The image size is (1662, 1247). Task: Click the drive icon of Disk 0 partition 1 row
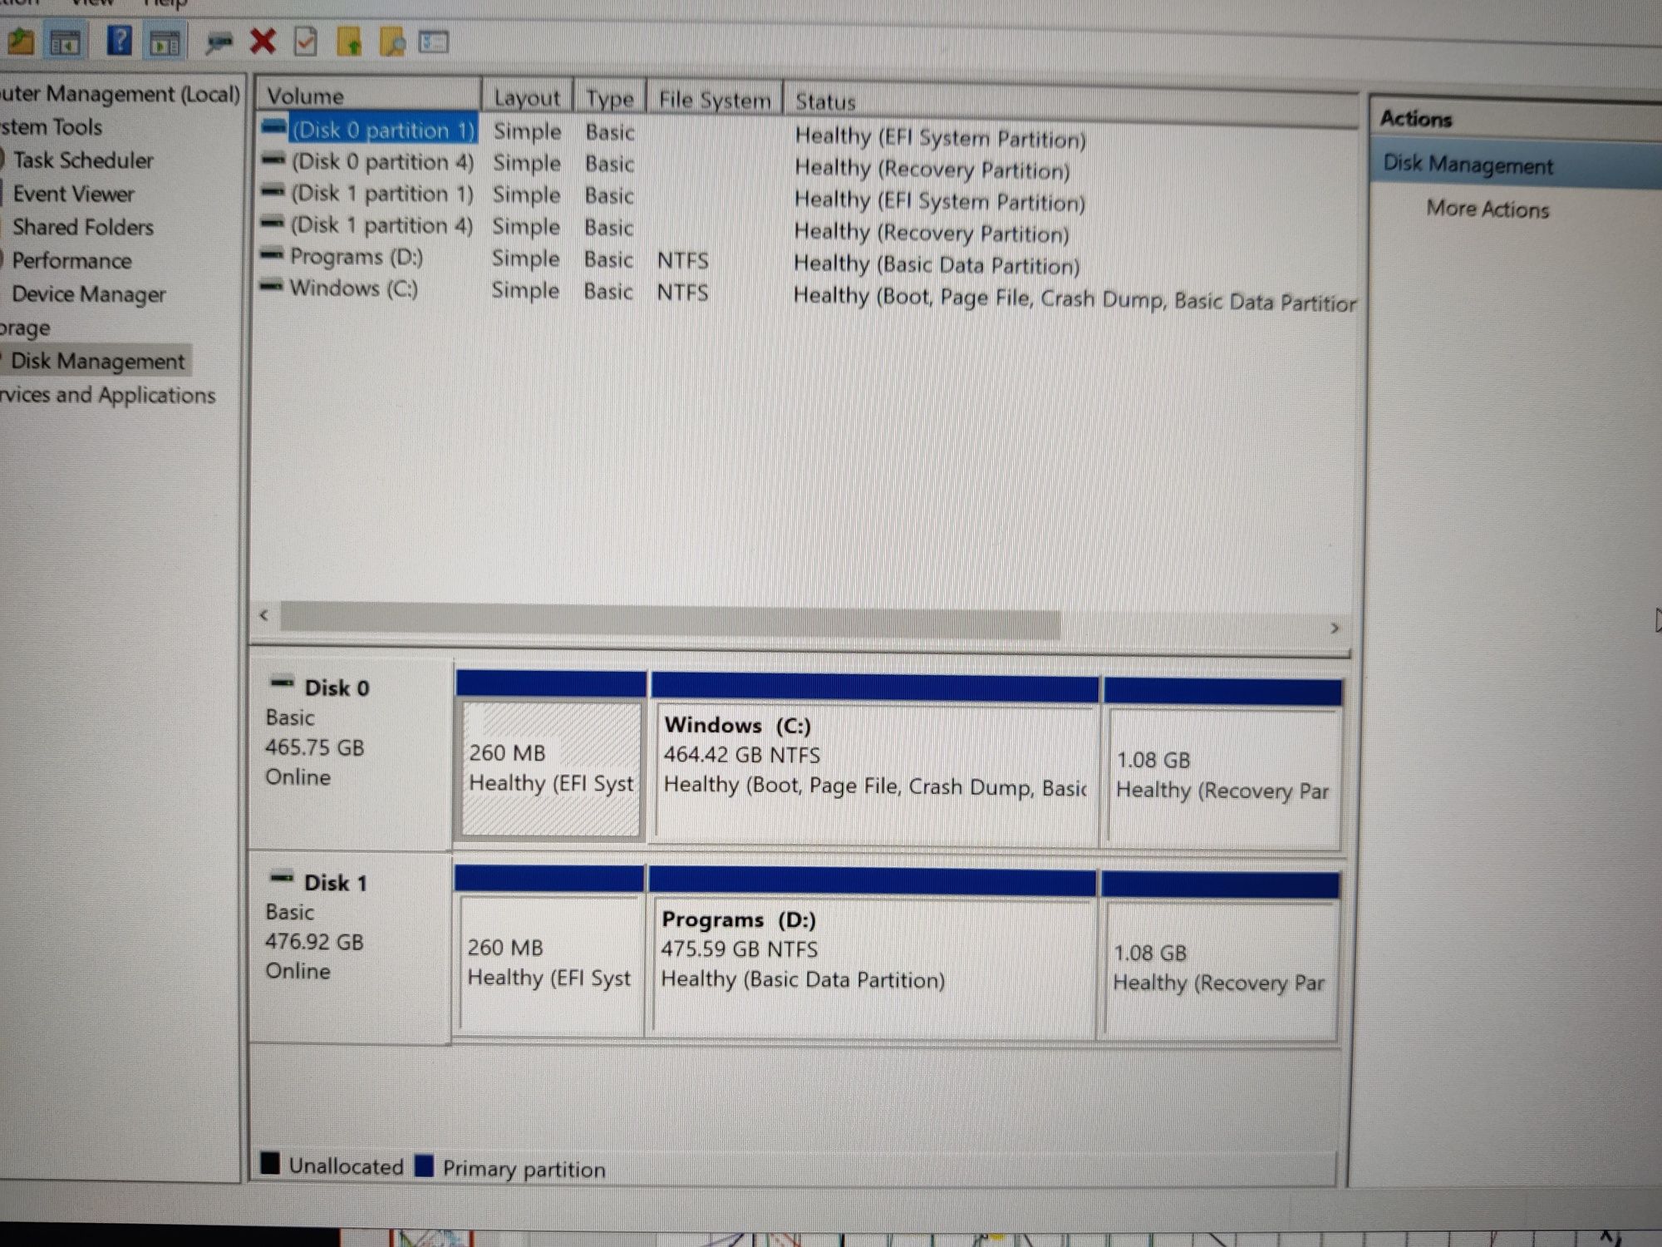[x=274, y=127]
